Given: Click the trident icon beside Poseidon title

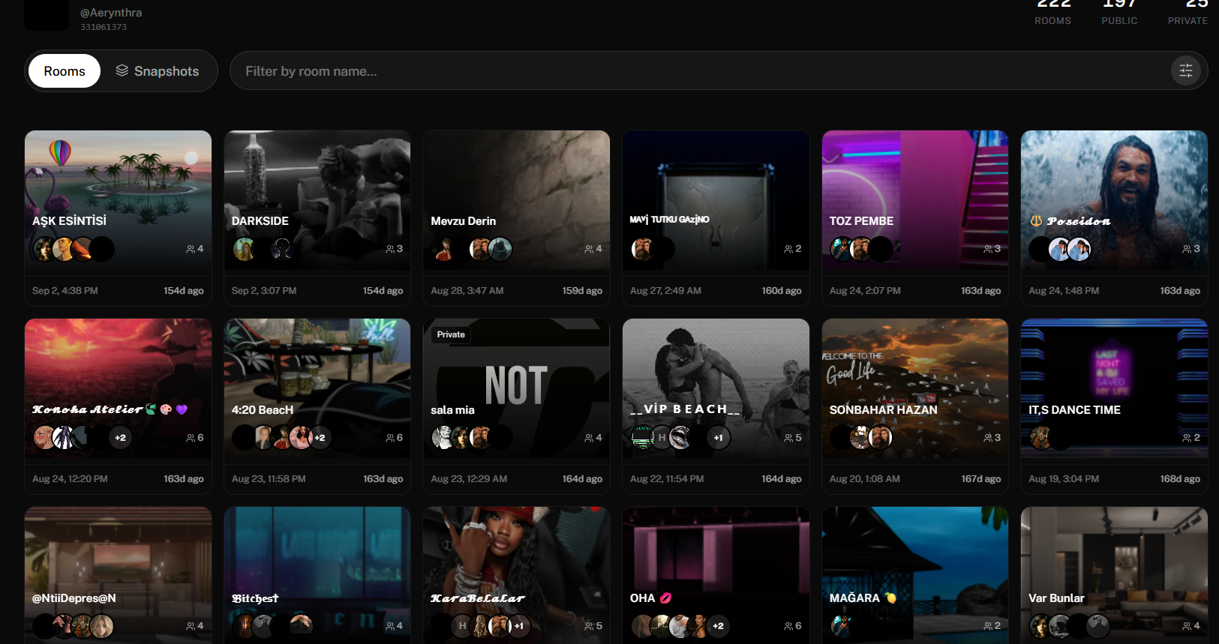Looking at the screenshot, I should 1036,221.
